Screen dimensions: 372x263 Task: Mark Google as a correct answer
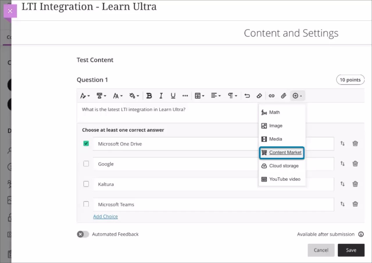click(86, 164)
